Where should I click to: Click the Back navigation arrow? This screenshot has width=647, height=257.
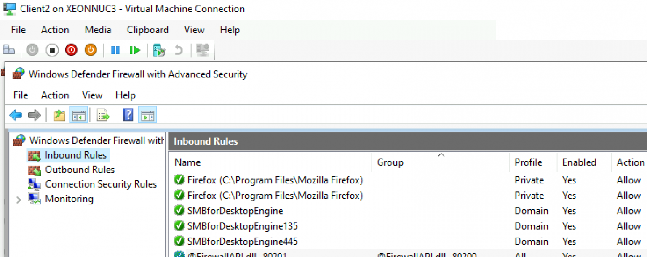pos(16,114)
